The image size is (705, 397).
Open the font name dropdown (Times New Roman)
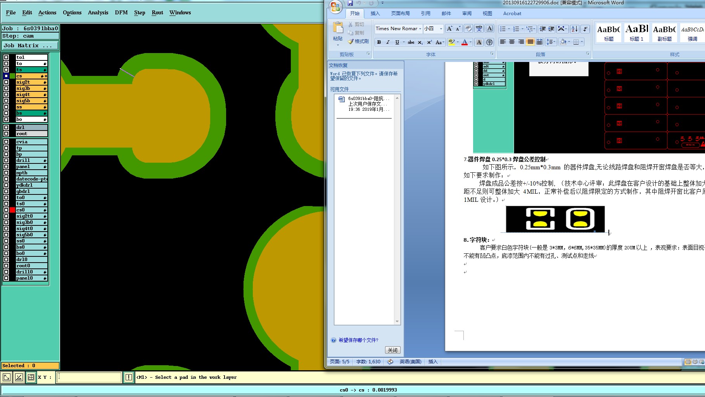[x=420, y=29]
